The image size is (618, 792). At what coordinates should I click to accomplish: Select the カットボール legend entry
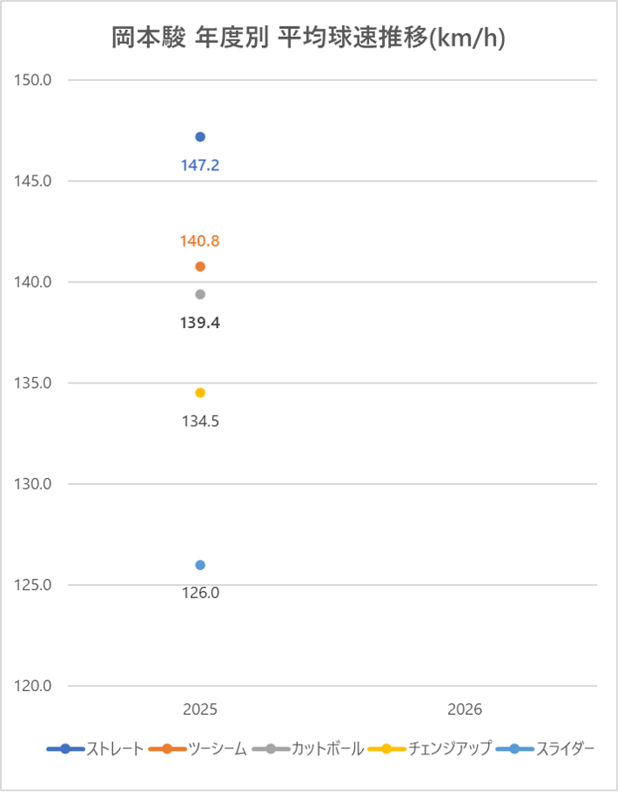(x=307, y=749)
